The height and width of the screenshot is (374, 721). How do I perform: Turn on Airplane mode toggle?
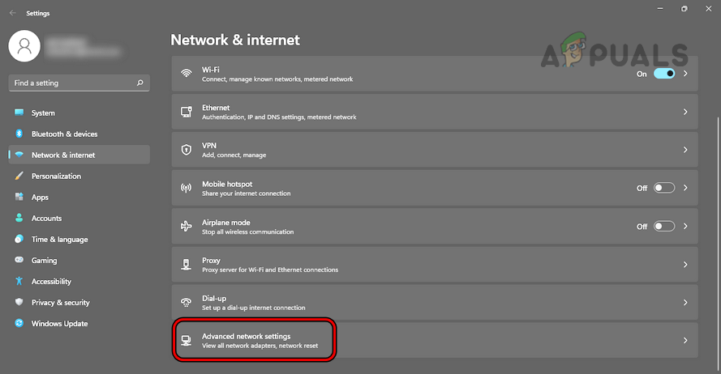point(664,226)
